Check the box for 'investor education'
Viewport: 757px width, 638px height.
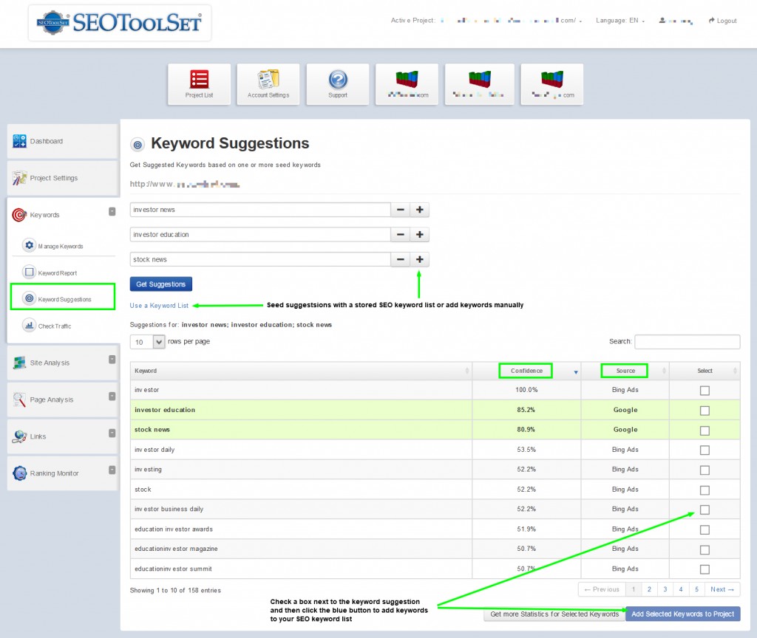pos(705,411)
